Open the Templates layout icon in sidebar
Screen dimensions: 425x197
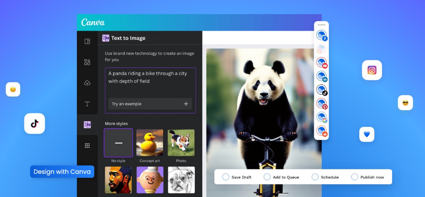click(87, 41)
